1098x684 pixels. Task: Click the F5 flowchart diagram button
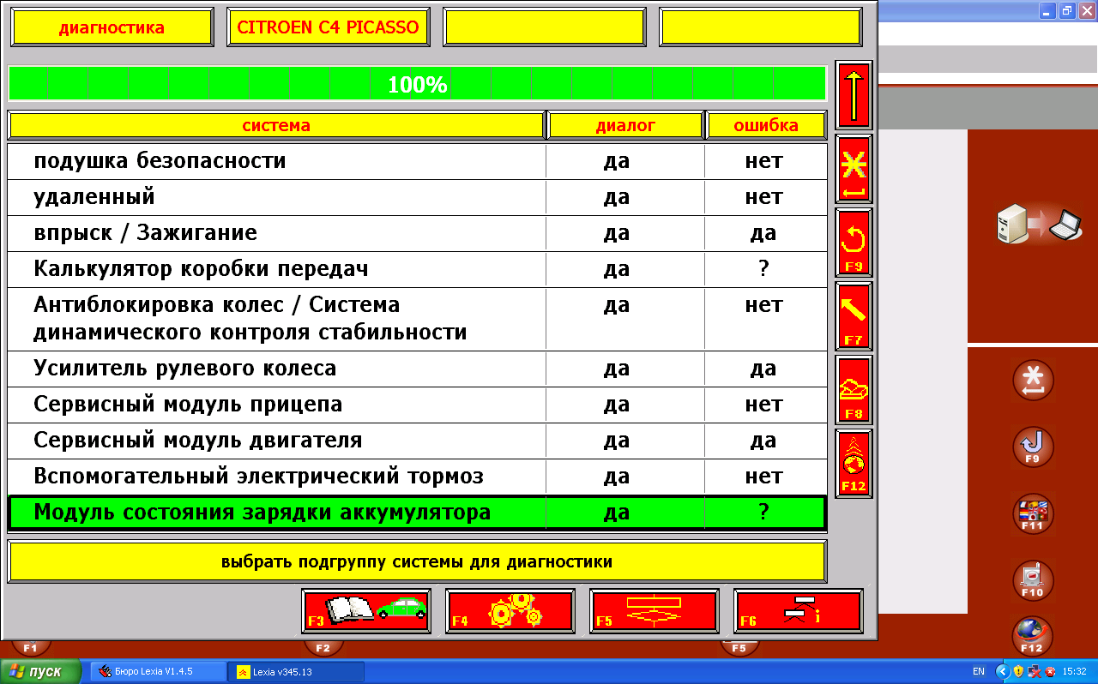tap(655, 611)
